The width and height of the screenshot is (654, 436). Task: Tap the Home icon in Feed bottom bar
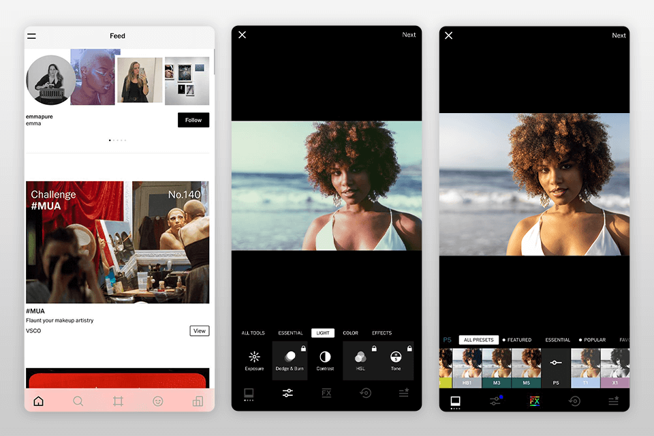[x=38, y=401]
